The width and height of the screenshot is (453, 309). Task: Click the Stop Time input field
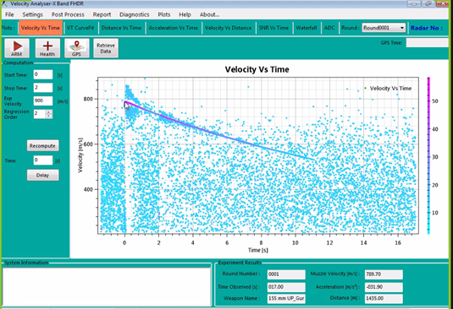43,87
